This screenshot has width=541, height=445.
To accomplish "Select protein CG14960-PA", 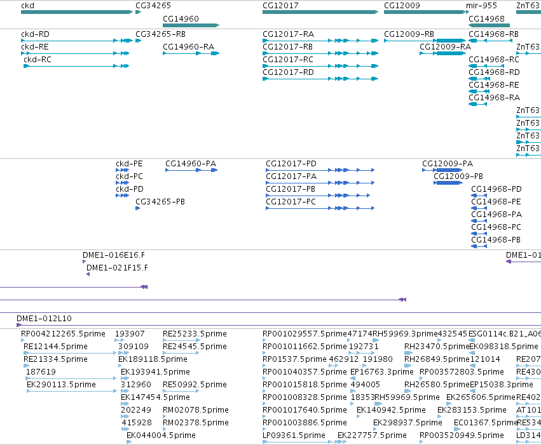I will pos(191,164).
